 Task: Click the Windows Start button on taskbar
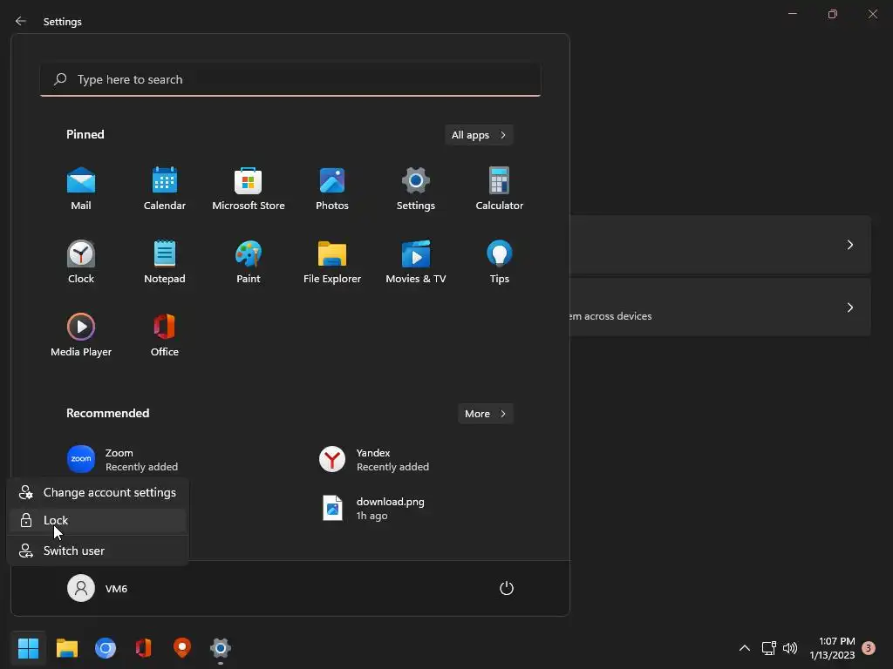(x=28, y=648)
